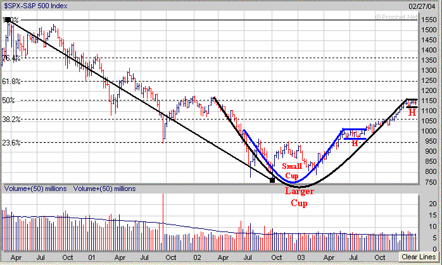Image resolution: width=442 pixels, height=265 pixels.
Task: Click the red H label near 1100
Action: coord(412,113)
